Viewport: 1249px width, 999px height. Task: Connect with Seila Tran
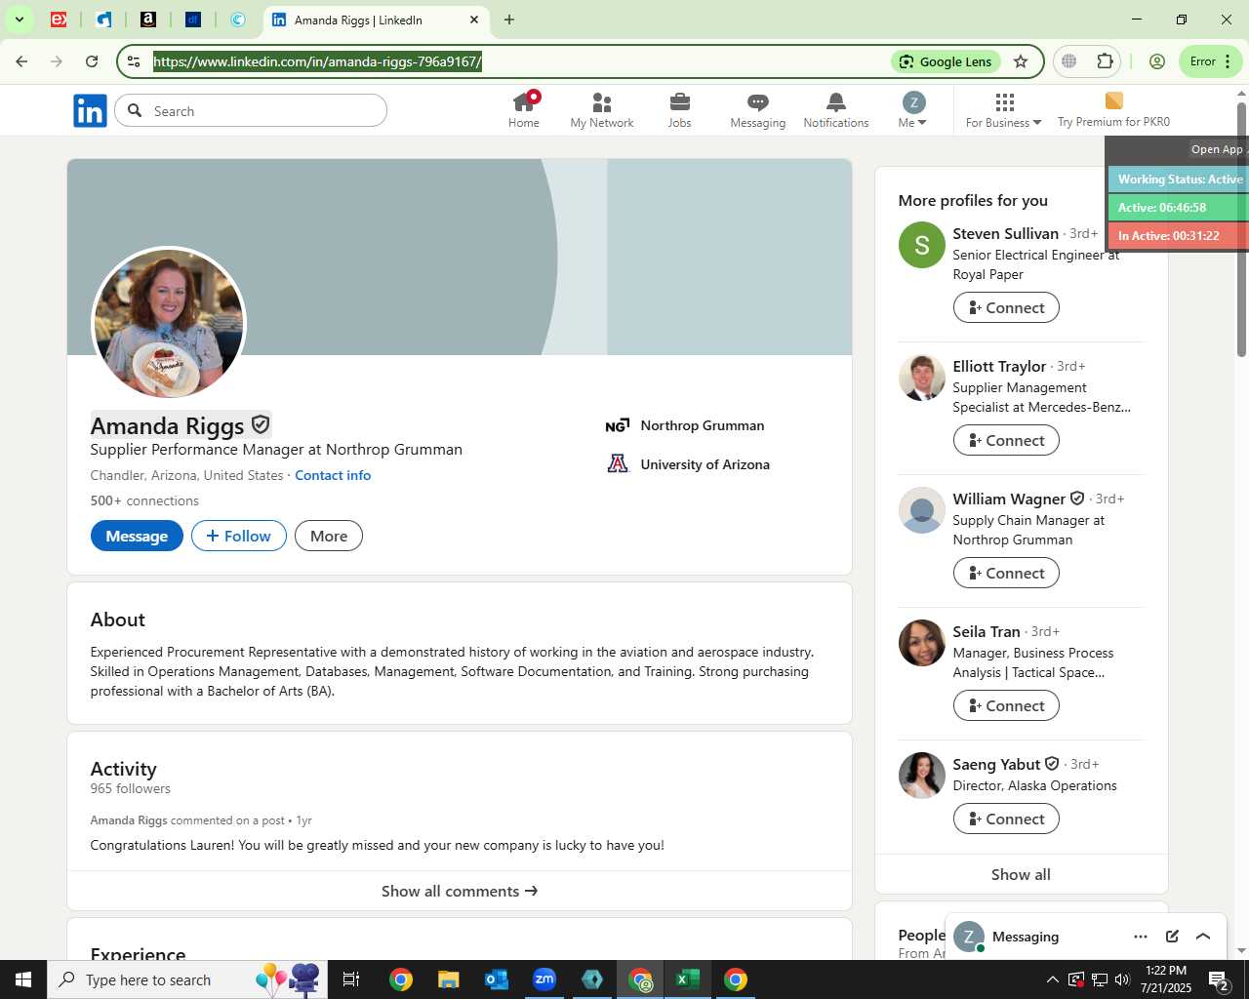(x=1006, y=705)
